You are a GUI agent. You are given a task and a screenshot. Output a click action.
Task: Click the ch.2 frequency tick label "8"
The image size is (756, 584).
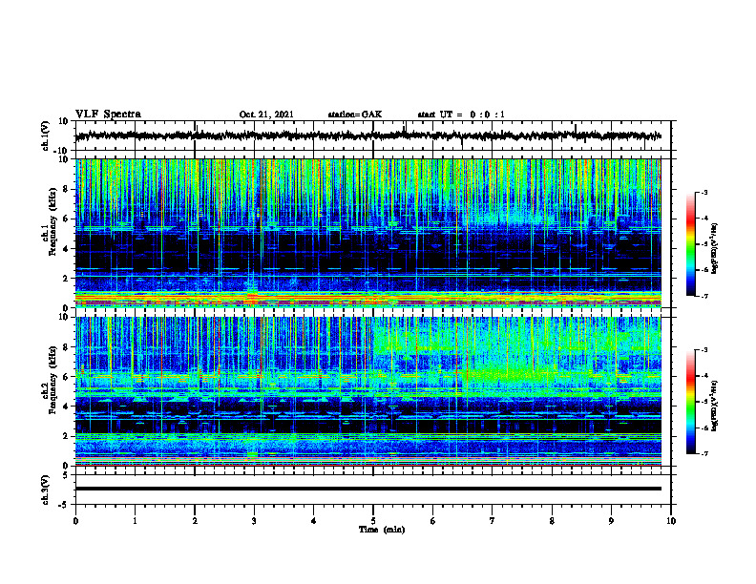pos(66,347)
